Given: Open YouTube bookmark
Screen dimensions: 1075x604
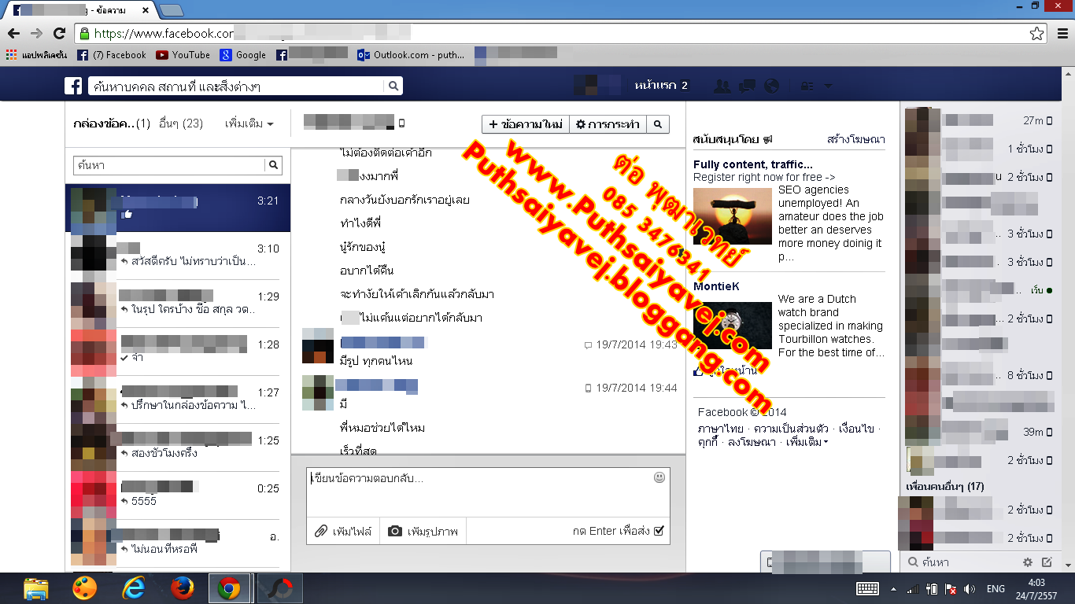Looking at the screenshot, I should coord(183,55).
